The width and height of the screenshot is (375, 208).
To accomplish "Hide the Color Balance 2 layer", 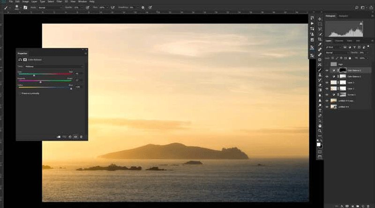I will coord(327,70).
